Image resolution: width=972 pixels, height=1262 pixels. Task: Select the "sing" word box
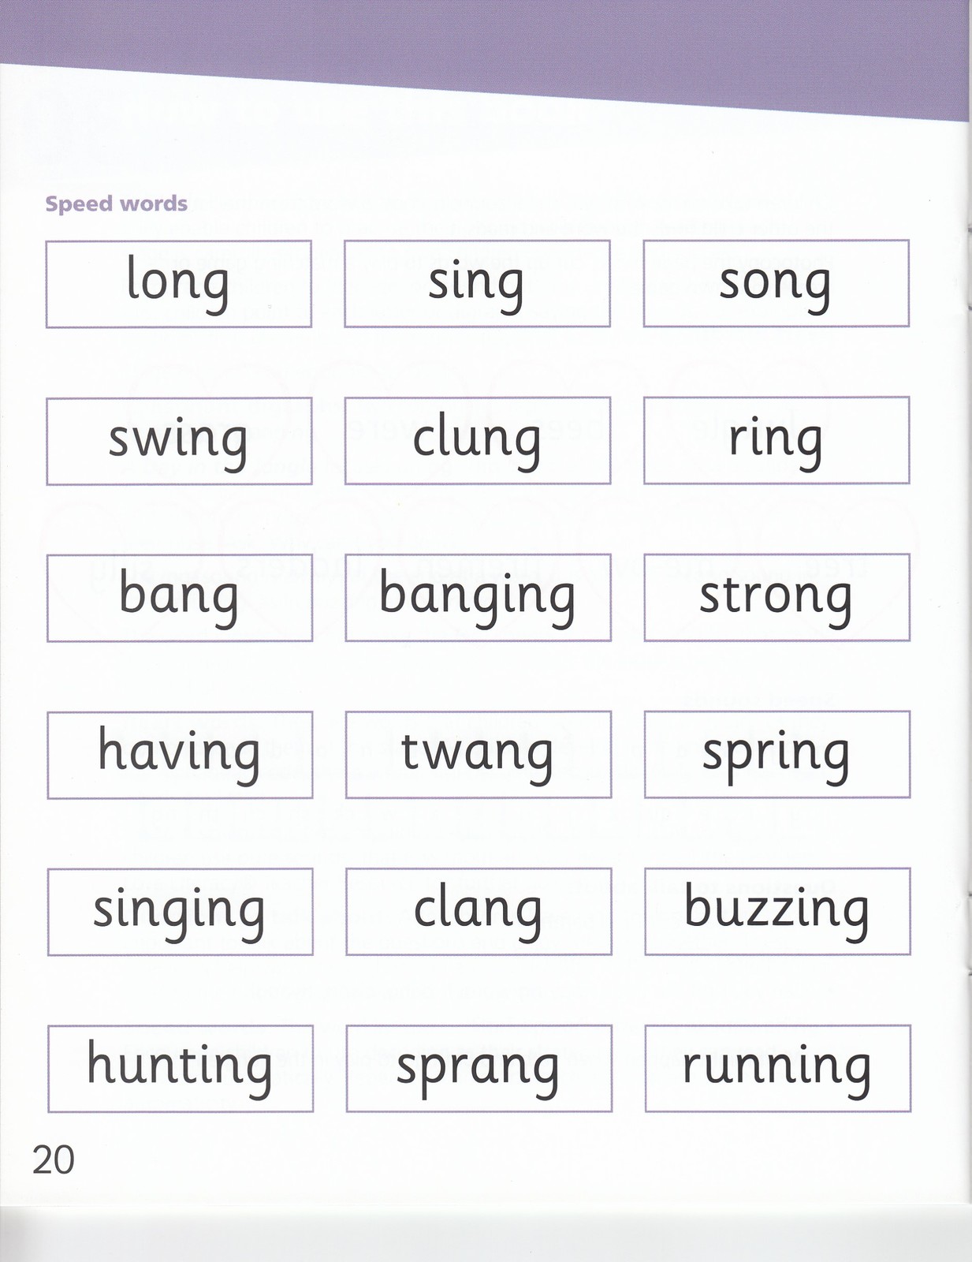tap(477, 284)
